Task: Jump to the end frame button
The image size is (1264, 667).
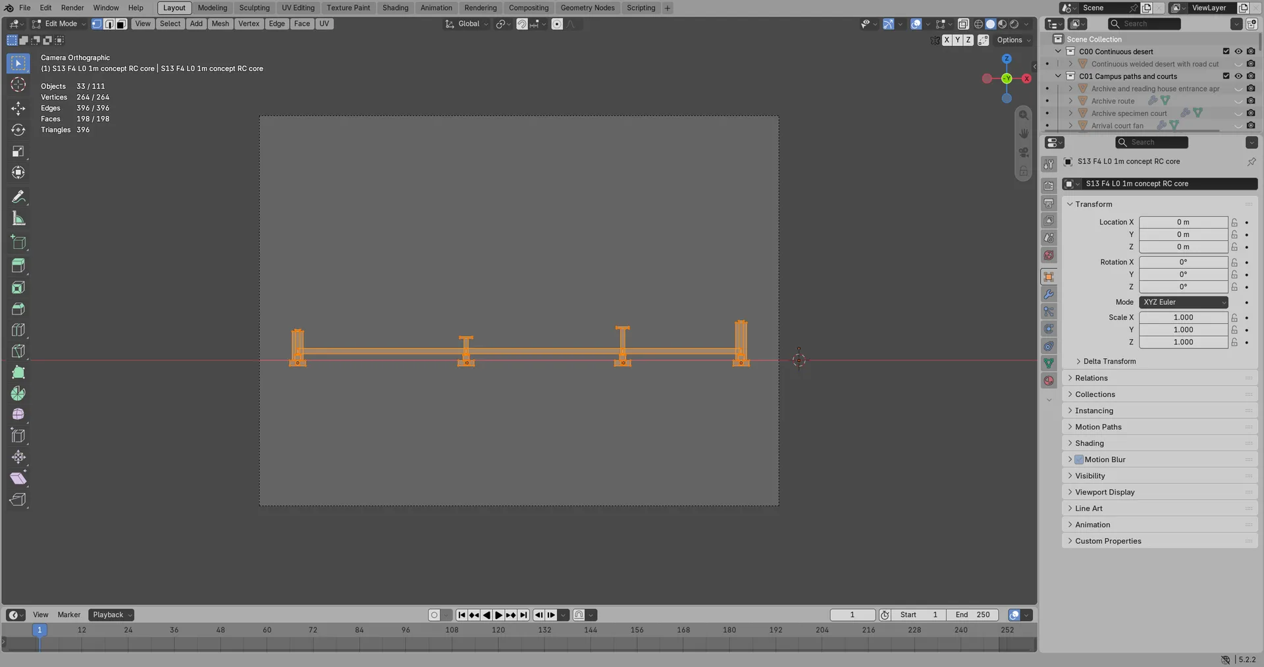Action: (x=523, y=615)
